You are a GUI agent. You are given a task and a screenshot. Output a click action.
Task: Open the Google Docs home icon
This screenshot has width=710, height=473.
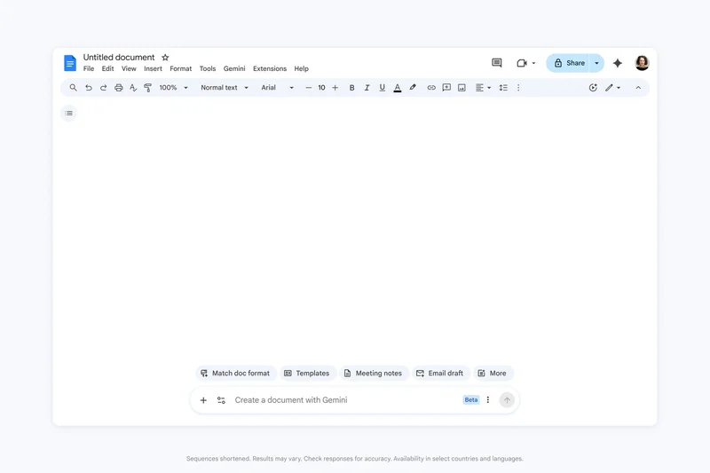pyautogui.click(x=70, y=63)
